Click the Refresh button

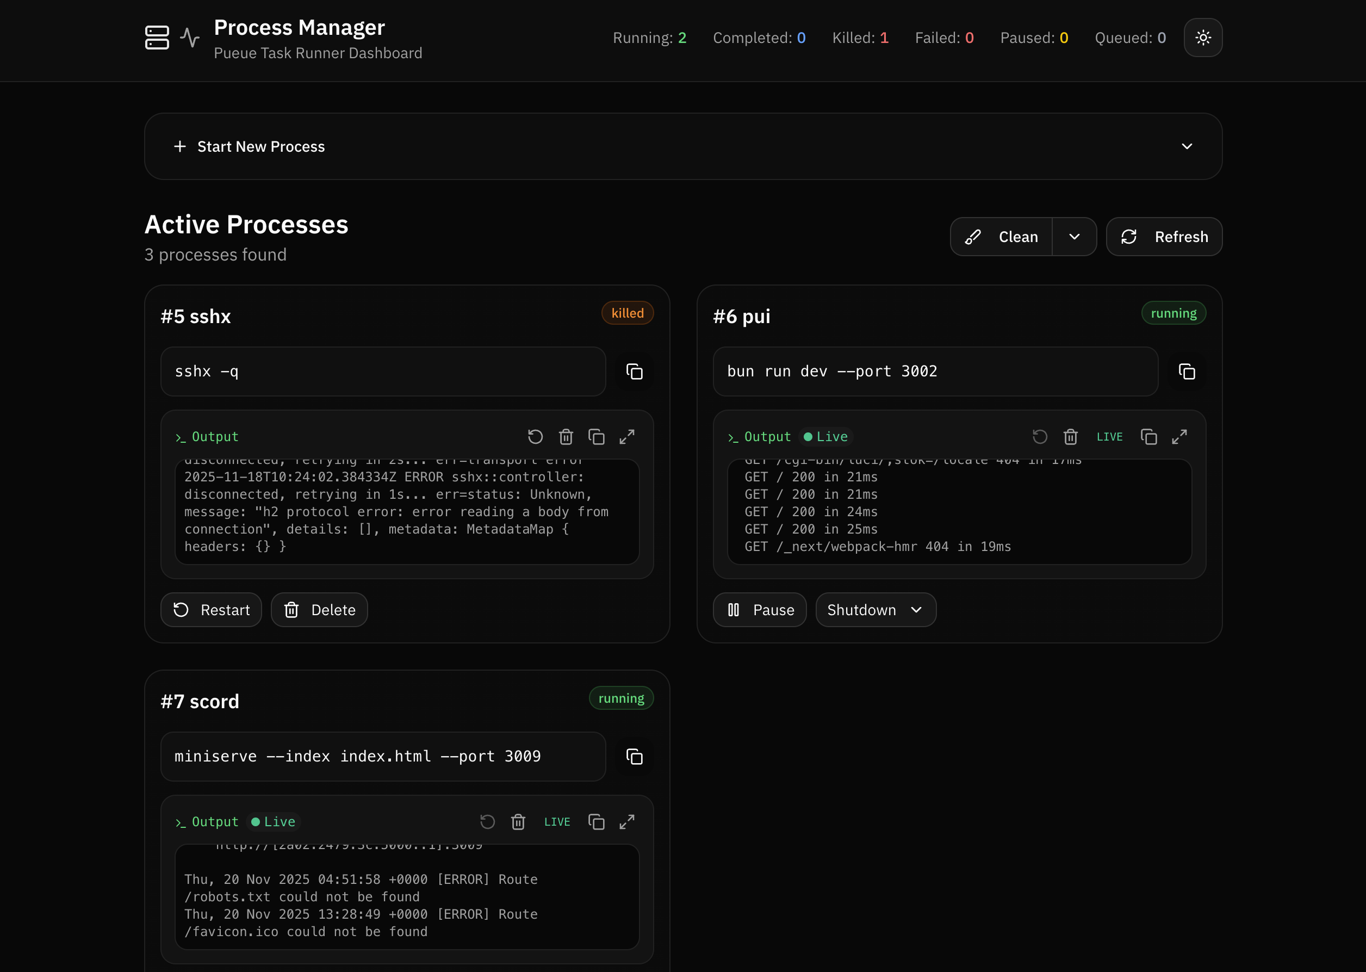click(1164, 237)
